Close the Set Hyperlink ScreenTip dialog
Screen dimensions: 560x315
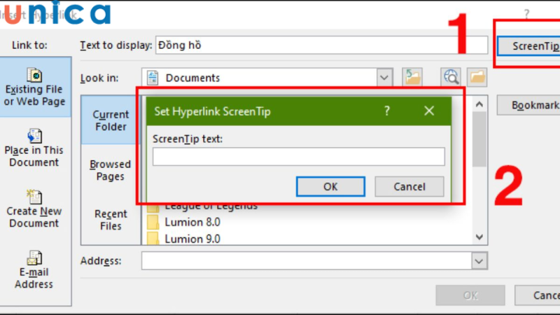(x=429, y=111)
